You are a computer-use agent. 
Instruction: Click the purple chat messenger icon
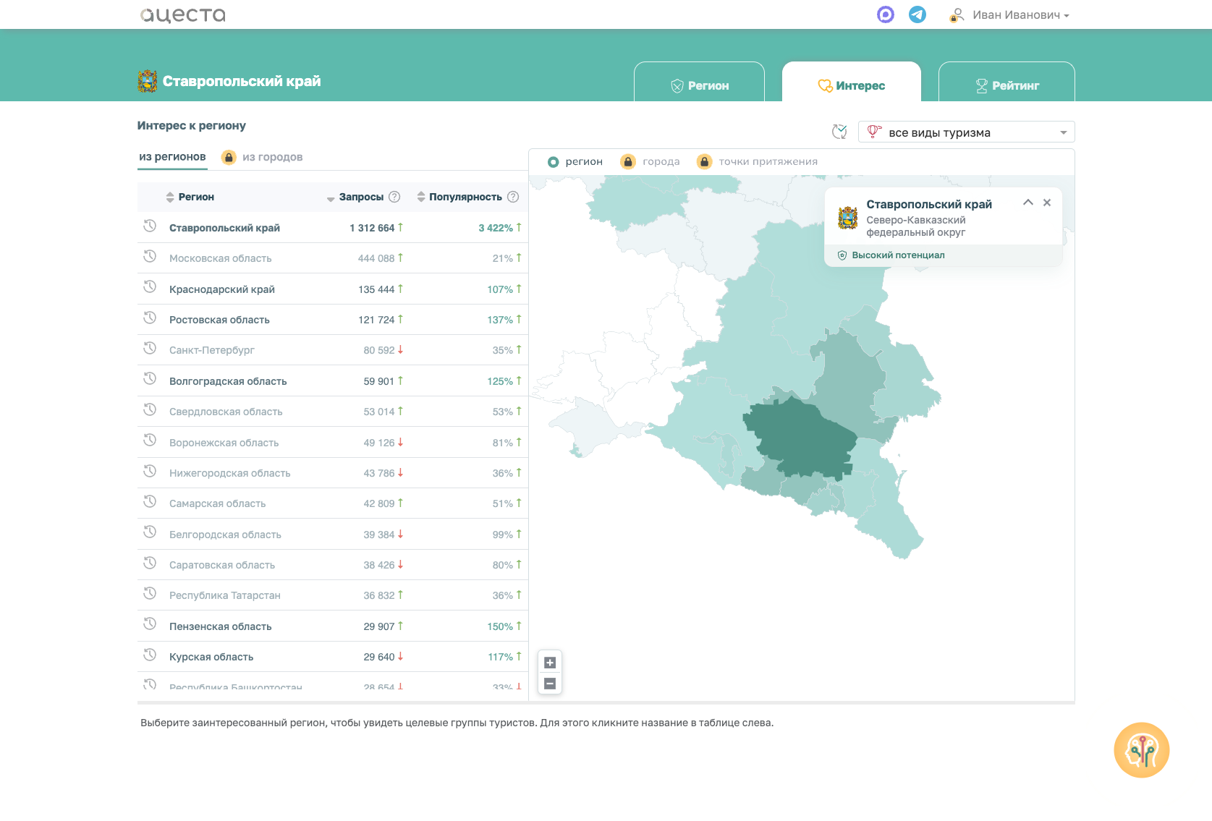886,14
